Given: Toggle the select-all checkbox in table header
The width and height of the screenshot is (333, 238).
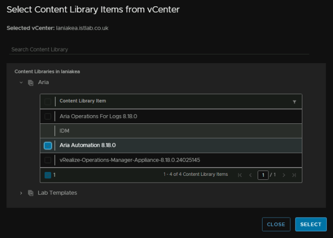Looking at the screenshot, I should tap(48, 102).
